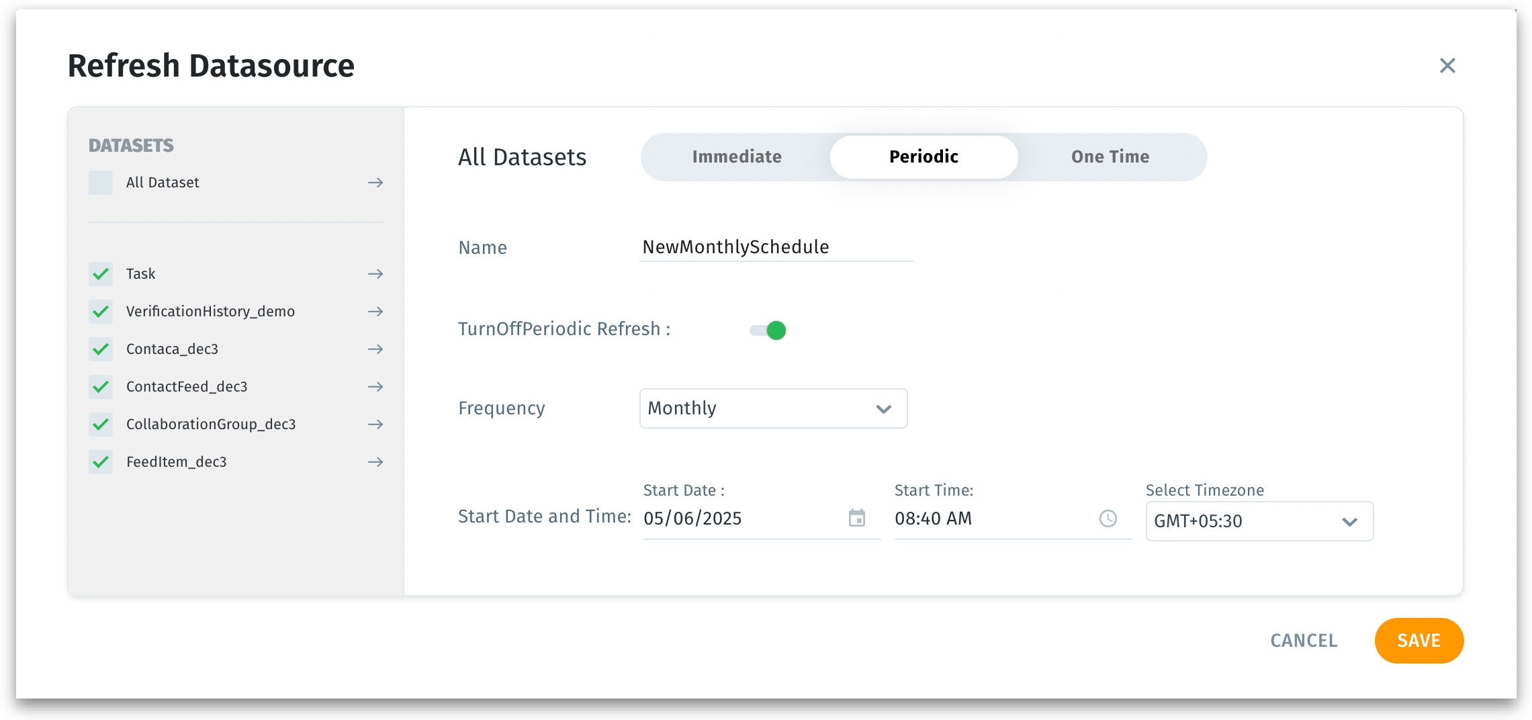The image size is (1532, 720).
Task: Click the CANCEL button
Action: [x=1304, y=641]
